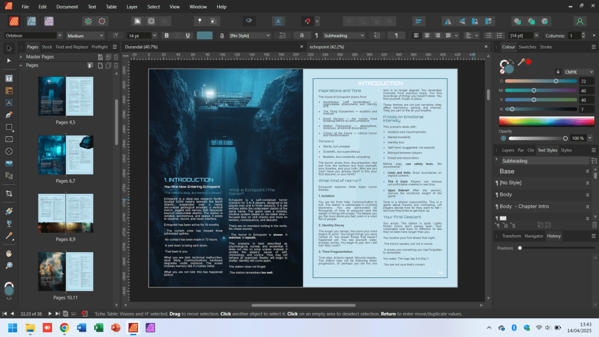Expand the Master Pages section

(x=21, y=57)
